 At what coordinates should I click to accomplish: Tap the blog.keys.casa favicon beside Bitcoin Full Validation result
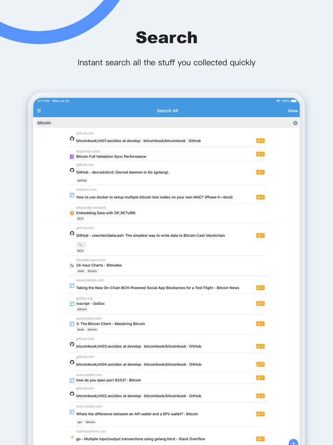[71, 156]
